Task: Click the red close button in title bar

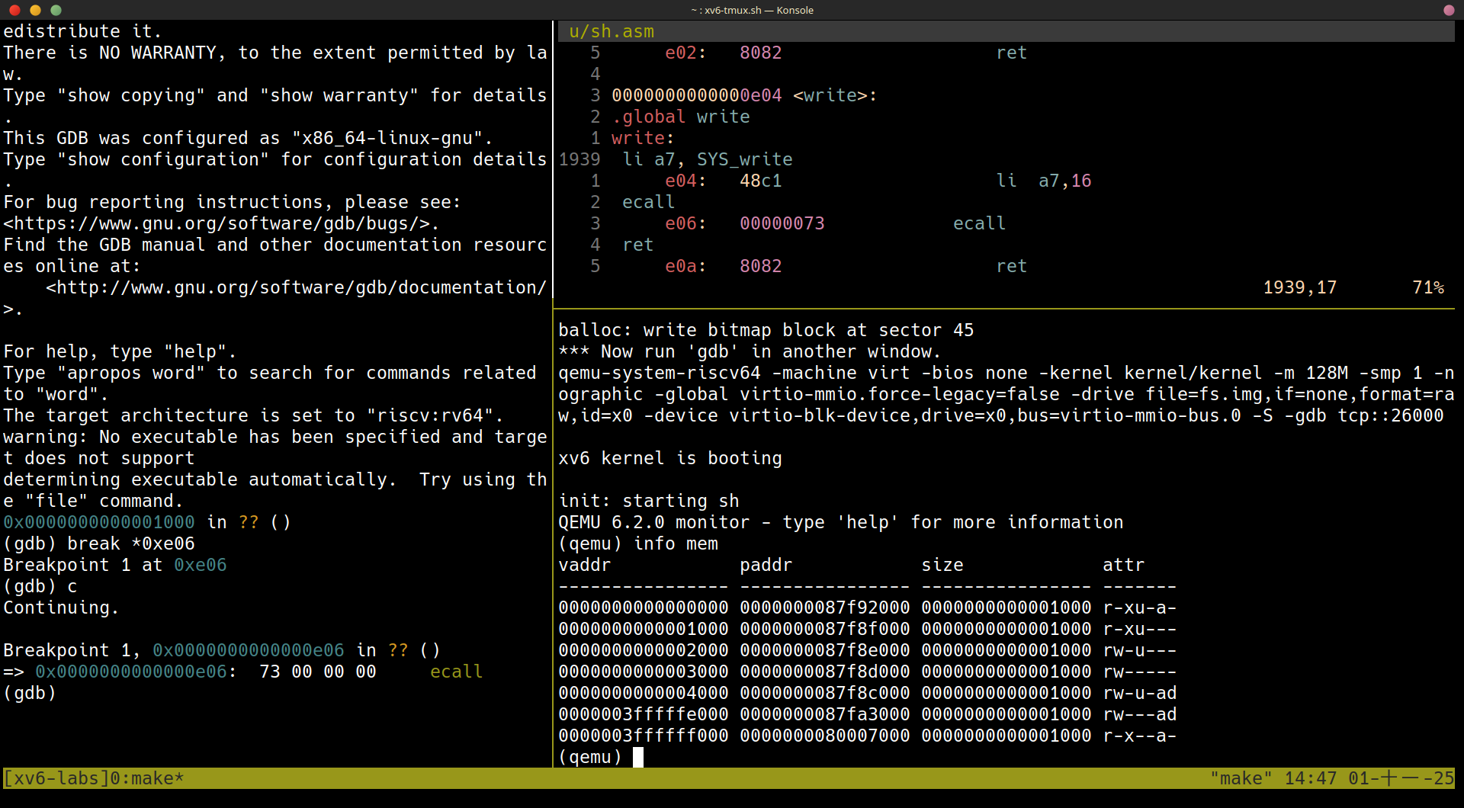Action: coord(14,10)
